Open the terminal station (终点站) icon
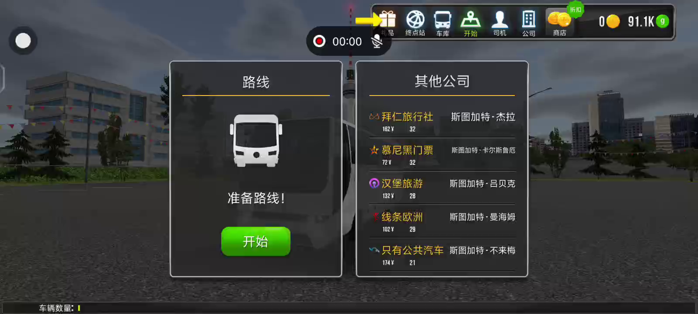This screenshot has height=314, width=698. coord(415,20)
